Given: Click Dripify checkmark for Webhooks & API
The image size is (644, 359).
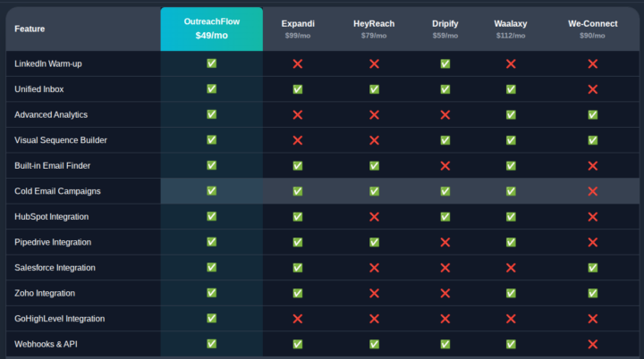Looking at the screenshot, I should tap(445, 344).
